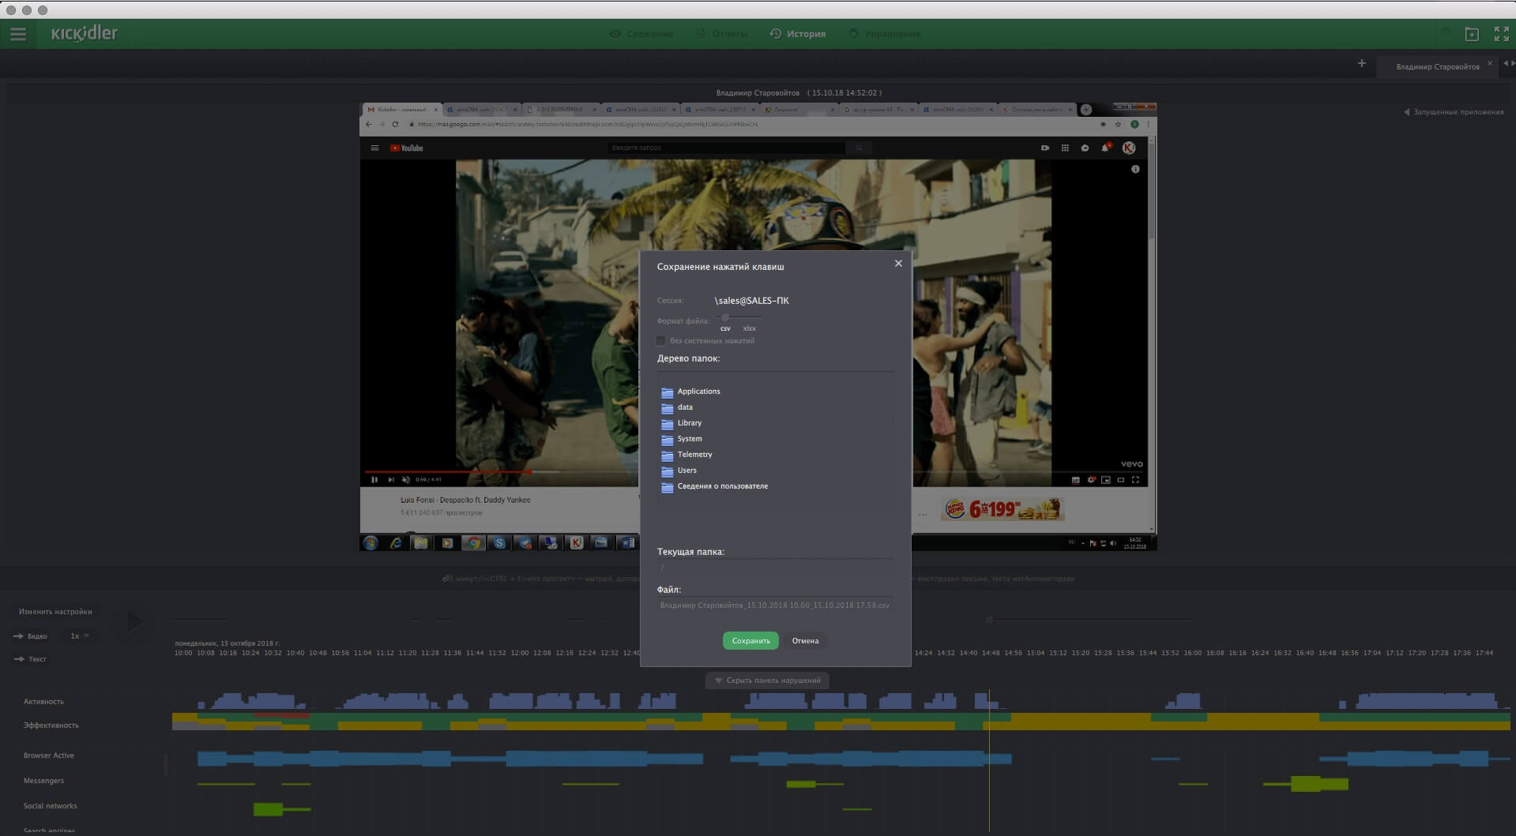Click the YouTube logo in the recording
Image resolution: width=1516 pixels, height=836 pixels.
tap(406, 148)
